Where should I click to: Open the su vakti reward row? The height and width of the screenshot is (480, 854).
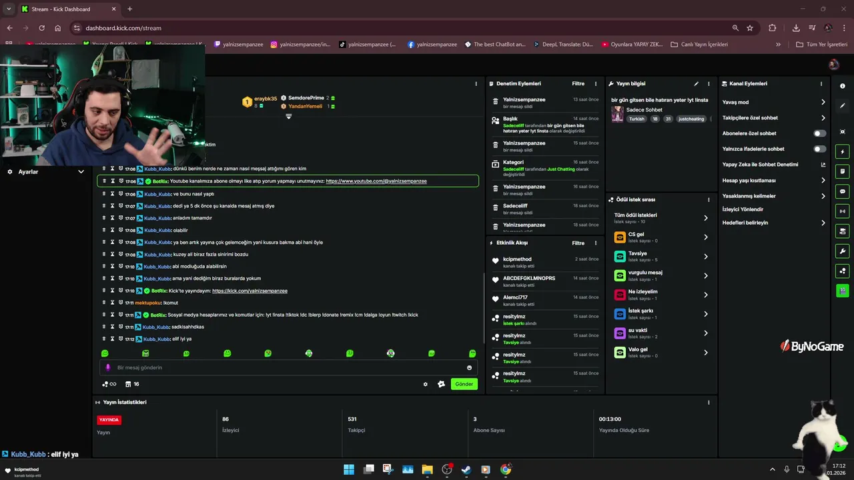pyautogui.click(x=661, y=333)
